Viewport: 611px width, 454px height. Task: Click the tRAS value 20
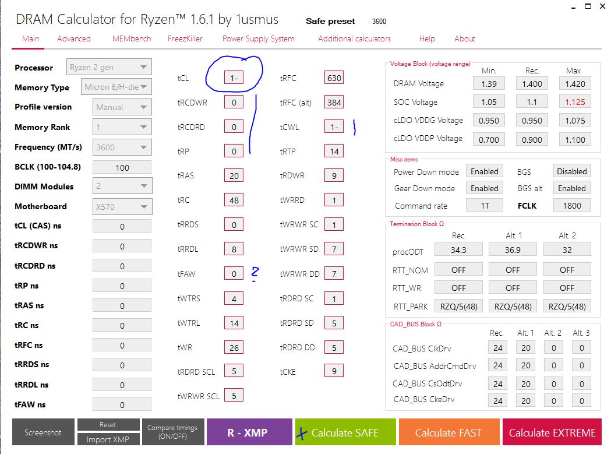coord(234,175)
